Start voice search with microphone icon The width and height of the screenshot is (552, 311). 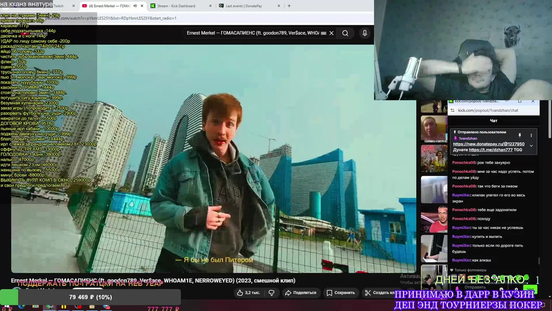[x=365, y=33]
